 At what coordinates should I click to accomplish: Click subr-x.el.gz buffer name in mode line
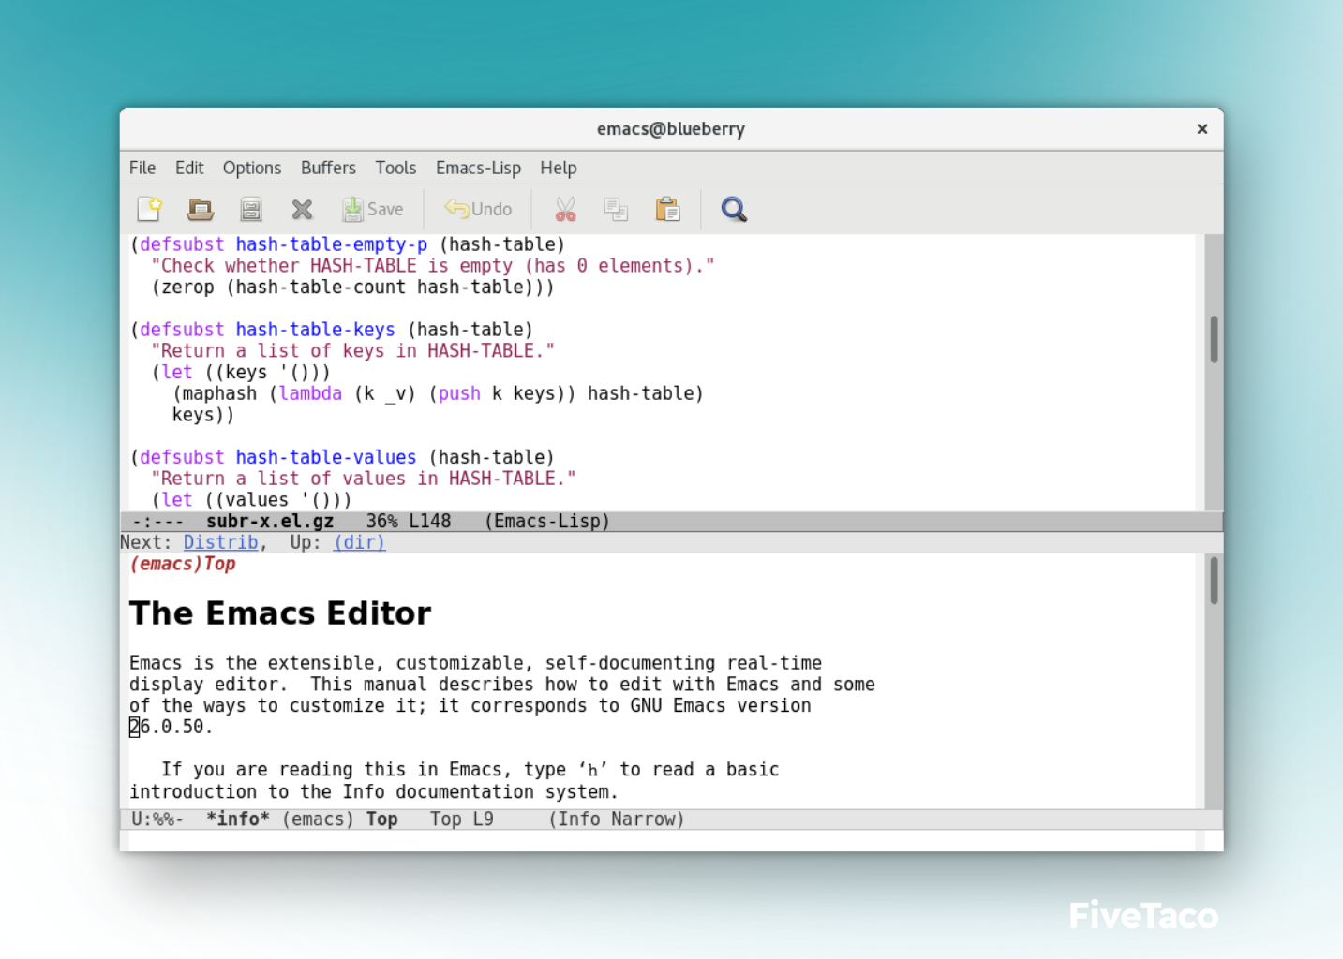click(x=270, y=521)
